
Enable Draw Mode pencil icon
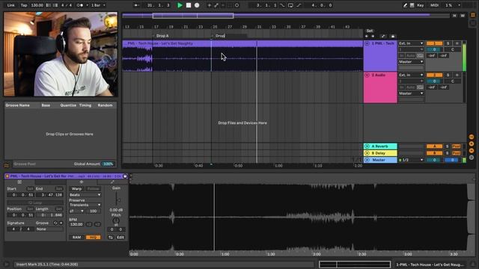[406, 5]
